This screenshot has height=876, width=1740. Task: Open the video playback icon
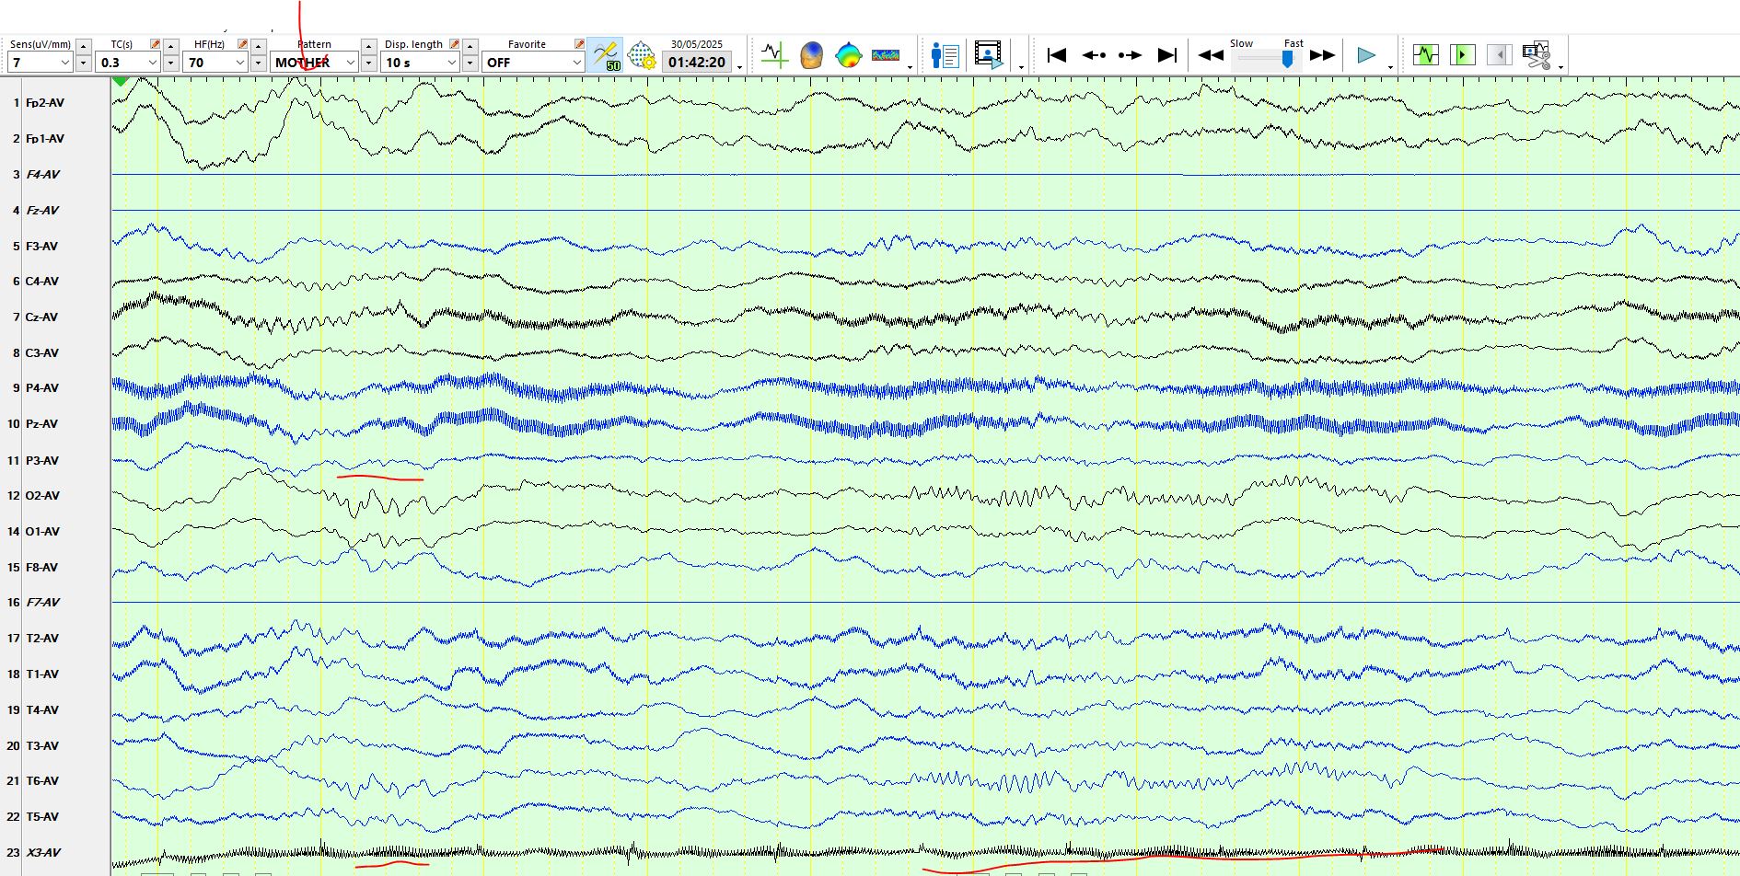[x=988, y=55]
